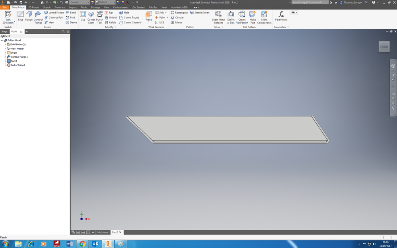Select the Corner Round tool
The image size is (397, 248).
click(x=129, y=17)
